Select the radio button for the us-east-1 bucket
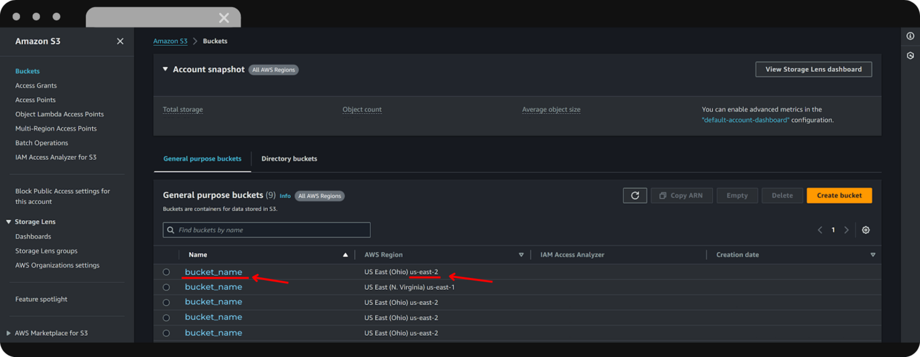The image size is (920, 357). 166,288
